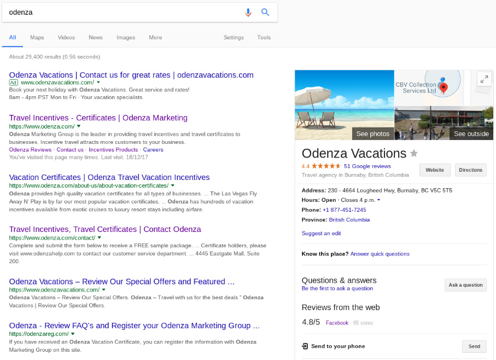Open the Facebook reviews link

(337, 323)
